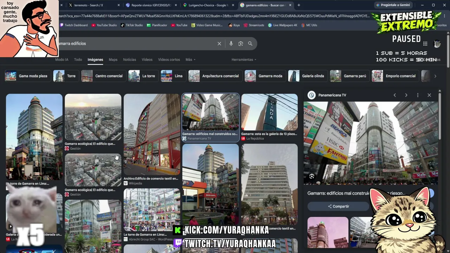Filter by 'Gamarra moda' chip
The width and height of the screenshot is (450, 253).
pyautogui.click(x=265, y=76)
